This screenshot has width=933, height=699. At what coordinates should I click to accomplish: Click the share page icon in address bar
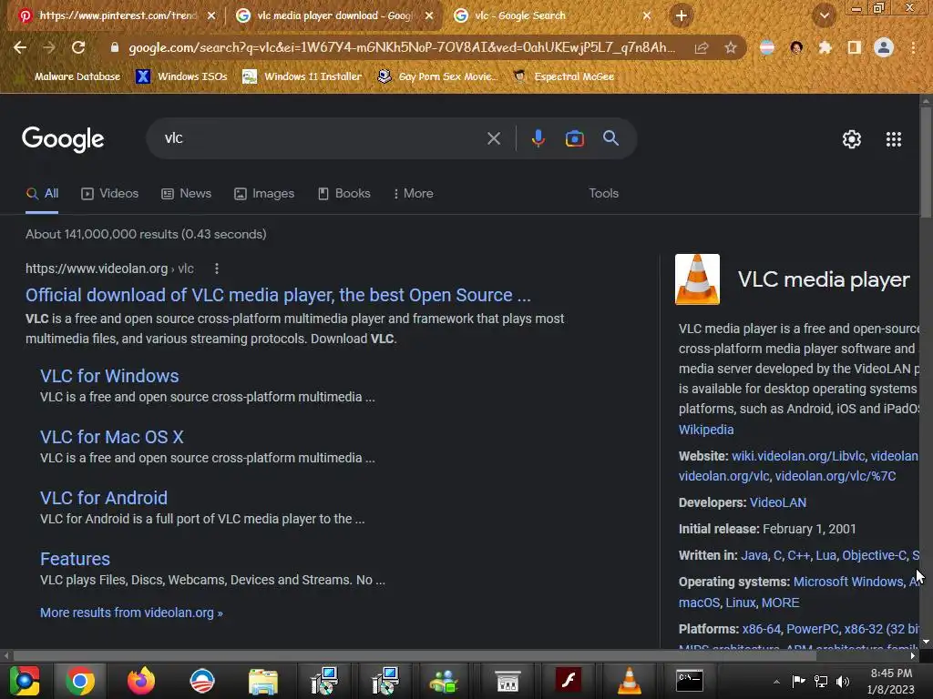[x=702, y=47]
